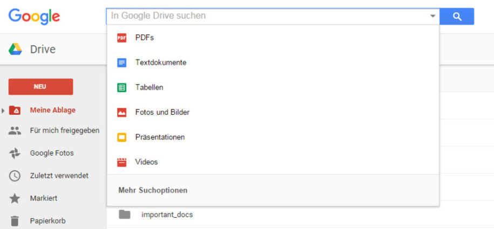Click the green Tabellen spreadsheet icon
Viewport: 494px width, 229px height.
(121, 87)
